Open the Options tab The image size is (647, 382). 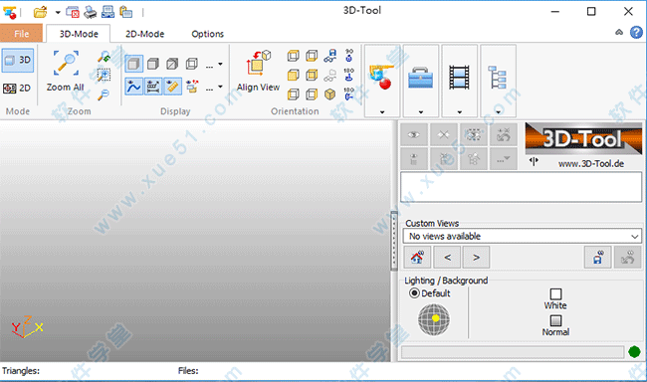coord(208,34)
